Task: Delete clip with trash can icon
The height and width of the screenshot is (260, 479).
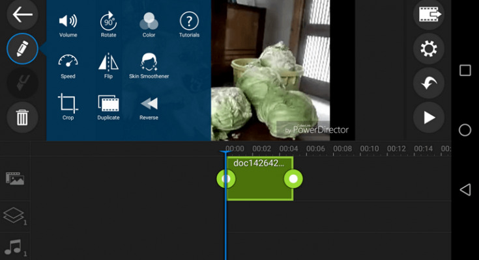Action: point(22,118)
